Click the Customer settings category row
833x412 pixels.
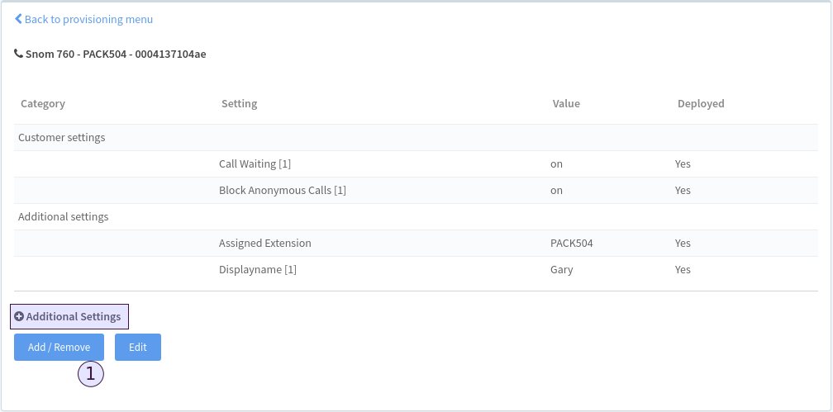click(62, 138)
